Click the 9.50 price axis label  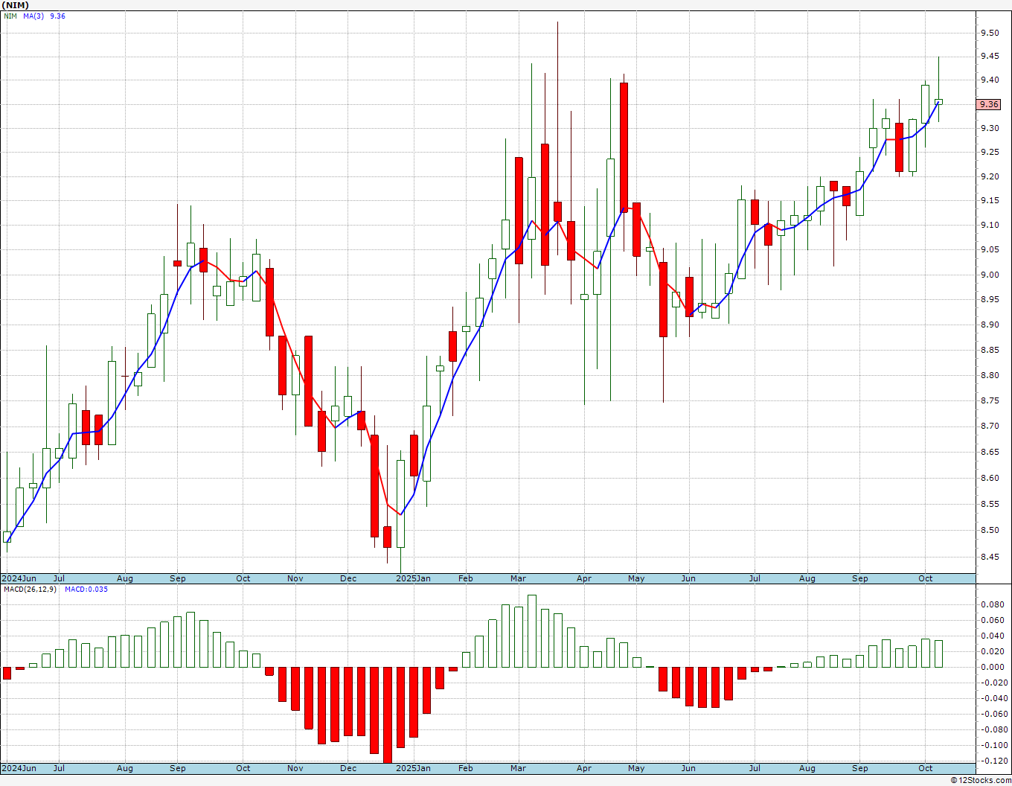coord(990,33)
